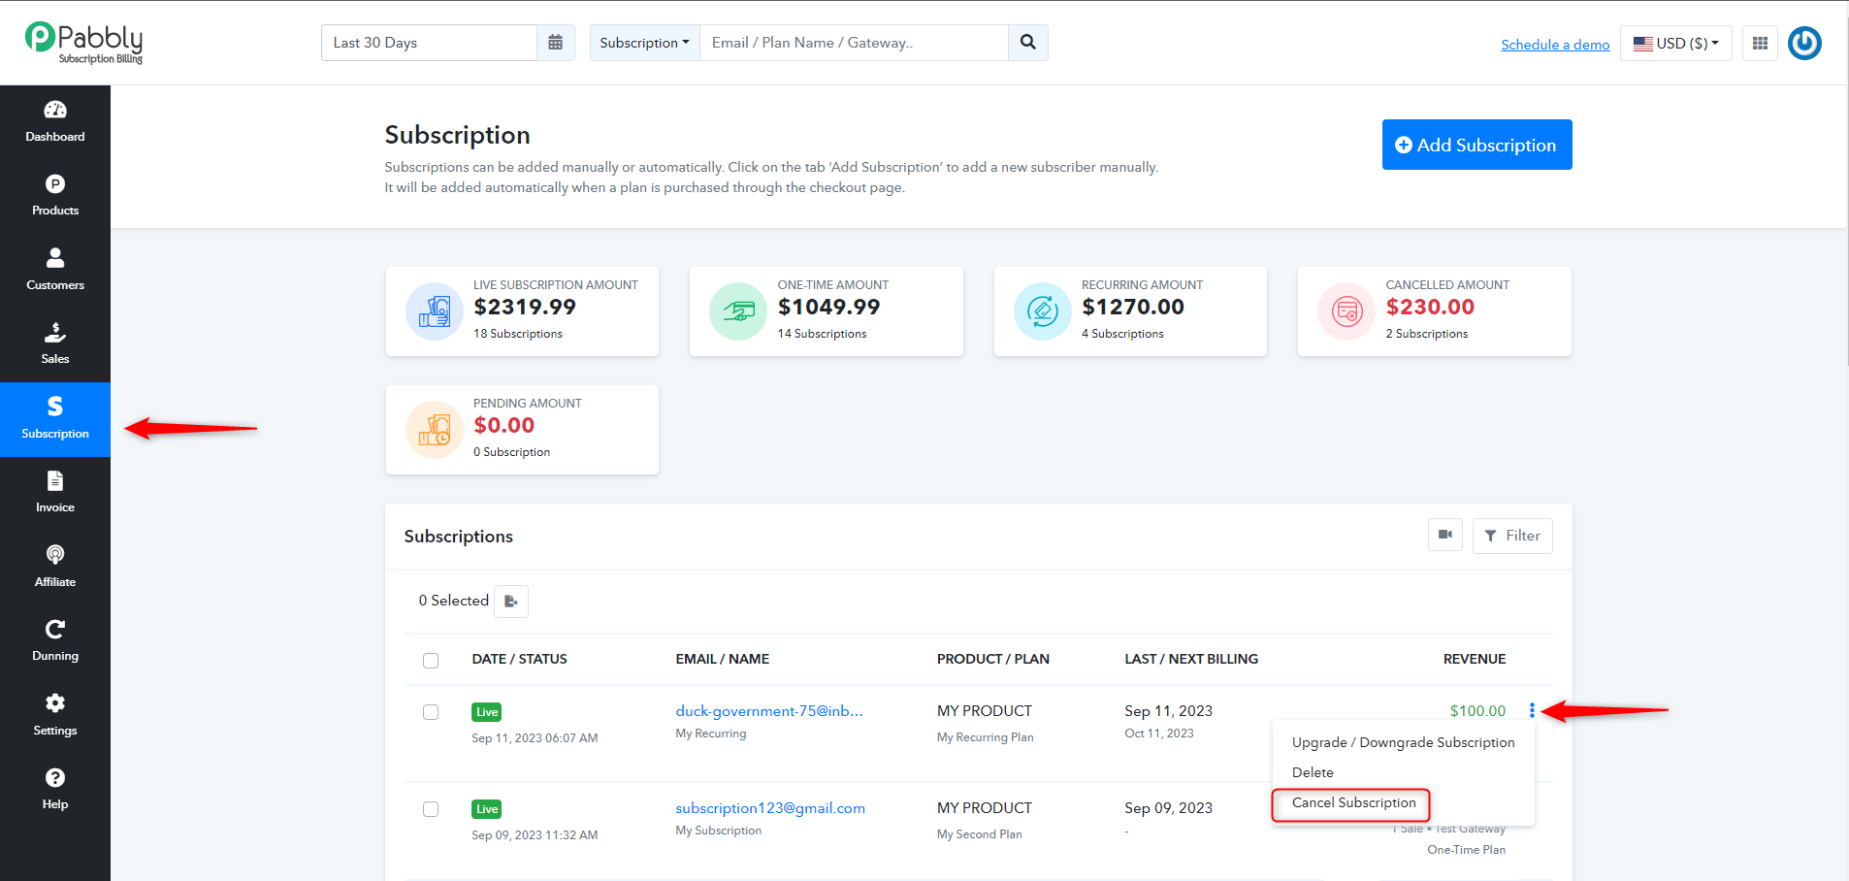Click the $2319.99 live subscription amount
Screen dimensions: 1849x881
coord(525,307)
